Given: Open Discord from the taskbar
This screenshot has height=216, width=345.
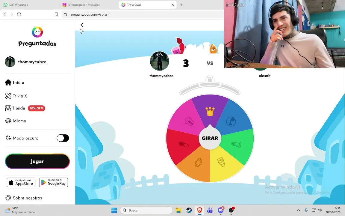Looking at the screenshot, I should pos(221,210).
